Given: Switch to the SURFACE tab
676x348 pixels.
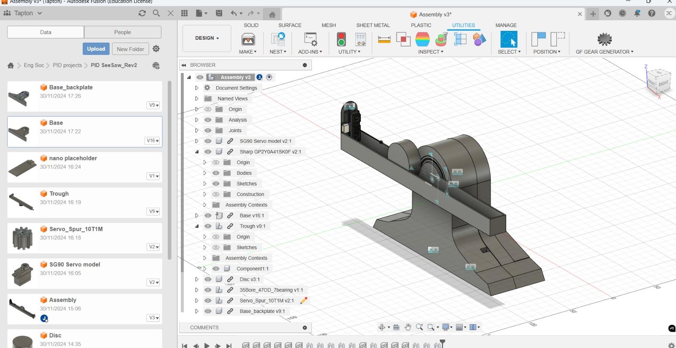Looking at the screenshot, I should click(x=290, y=25).
